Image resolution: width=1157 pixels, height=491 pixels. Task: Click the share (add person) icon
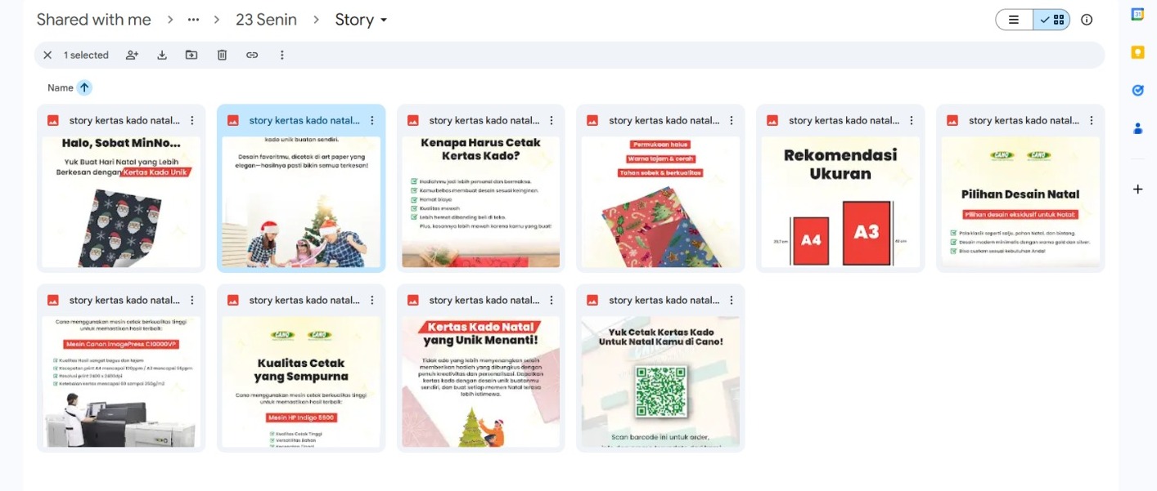(132, 55)
